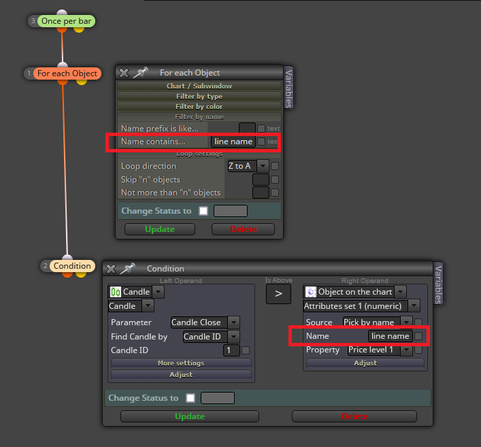This screenshot has height=447, width=481.
Task: Toggle checkbox beside Loop direction
Action: [x=275, y=166]
